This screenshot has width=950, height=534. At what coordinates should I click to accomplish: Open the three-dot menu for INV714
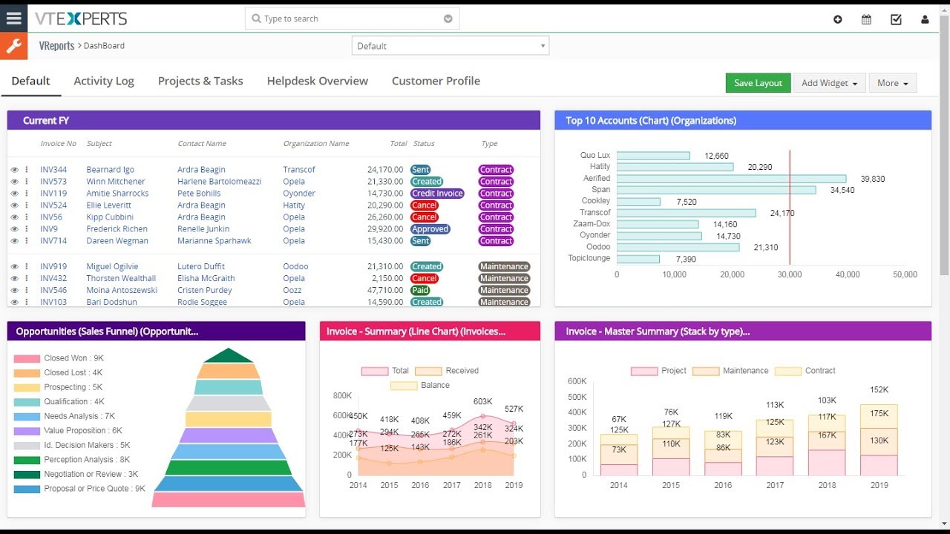coord(27,241)
